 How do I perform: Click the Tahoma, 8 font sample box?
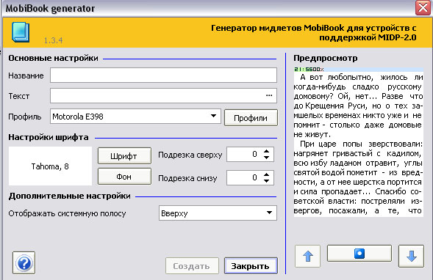tap(50, 166)
